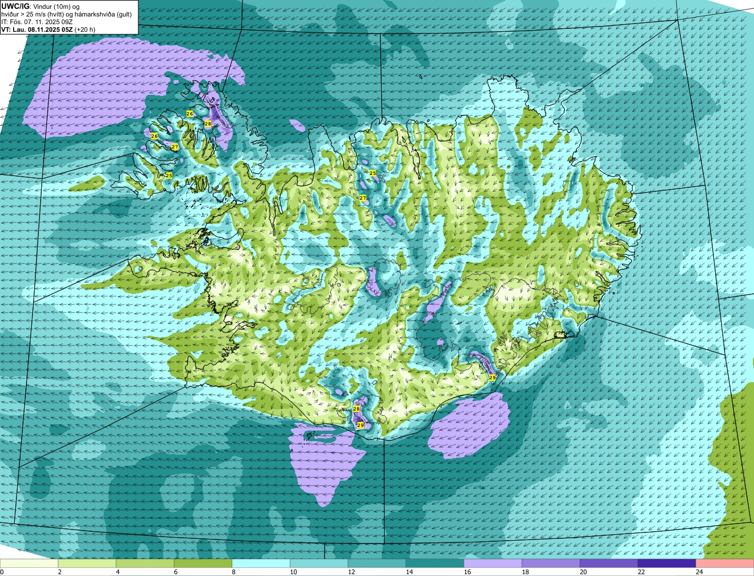Click the light teal 10–12 m/s legend swatch
The width and height of the screenshot is (754, 576).
coord(319,563)
